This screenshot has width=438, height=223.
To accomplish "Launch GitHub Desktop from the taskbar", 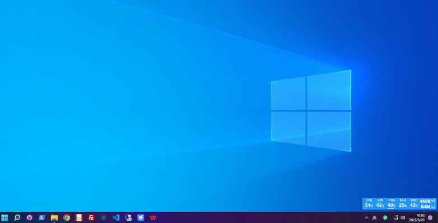I will pos(29,217).
